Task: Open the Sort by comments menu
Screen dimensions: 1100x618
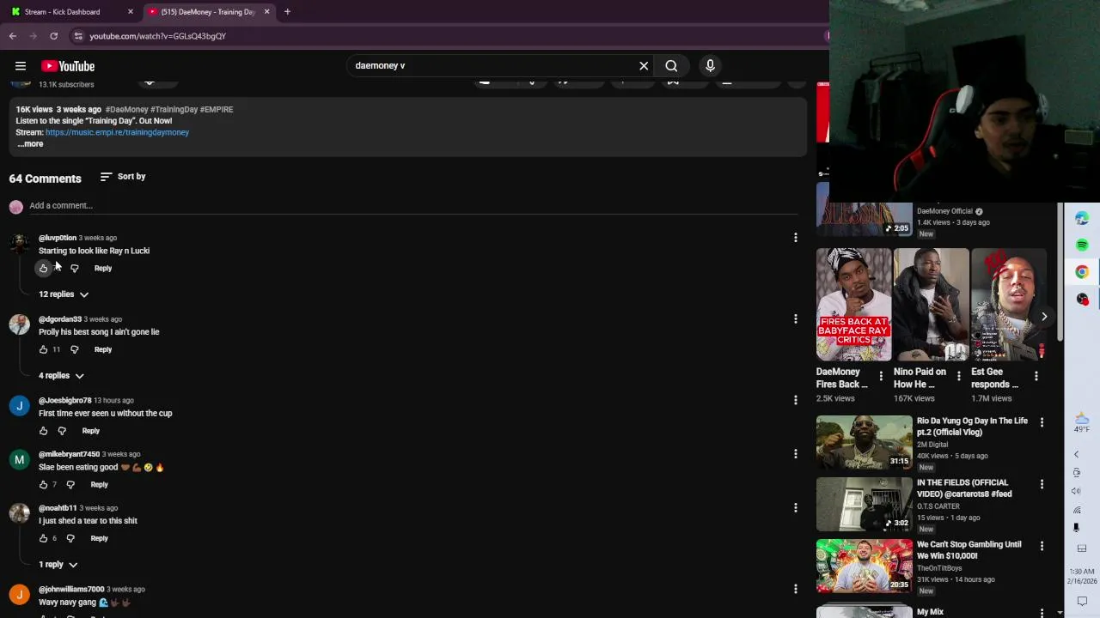Action: click(123, 176)
